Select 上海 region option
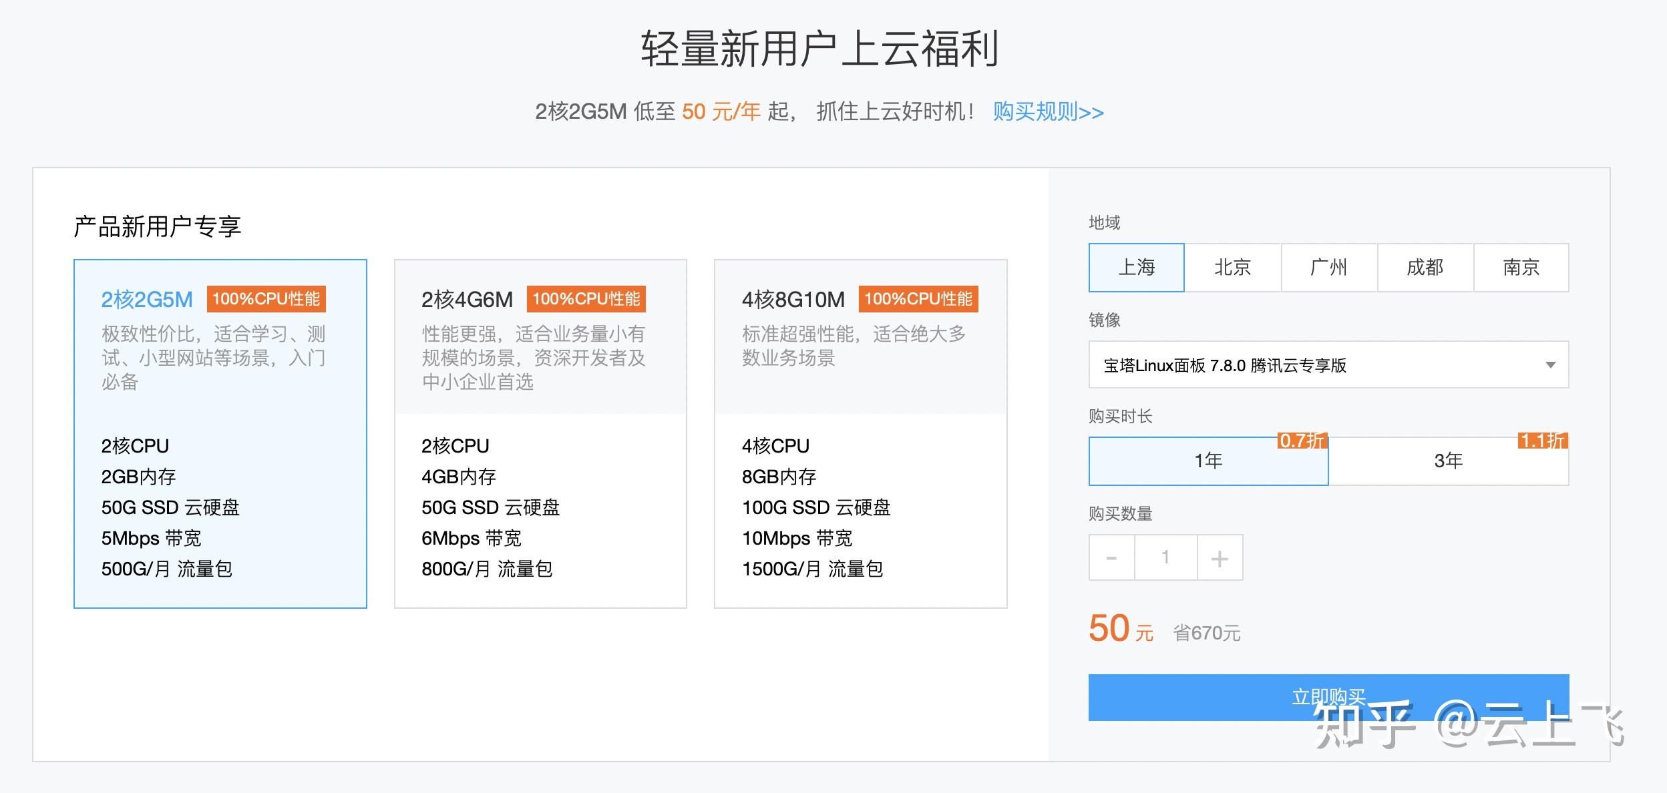The image size is (1667, 793). (x=1136, y=268)
